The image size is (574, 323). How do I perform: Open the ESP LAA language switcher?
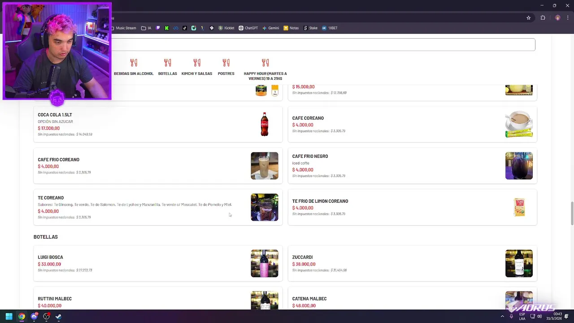point(522,316)
